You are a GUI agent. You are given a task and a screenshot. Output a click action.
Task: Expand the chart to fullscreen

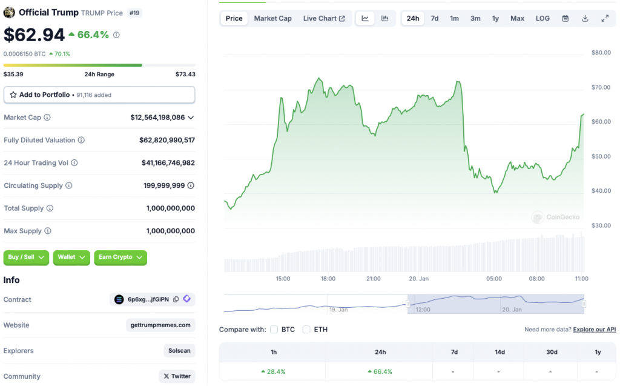click(605, 18)
